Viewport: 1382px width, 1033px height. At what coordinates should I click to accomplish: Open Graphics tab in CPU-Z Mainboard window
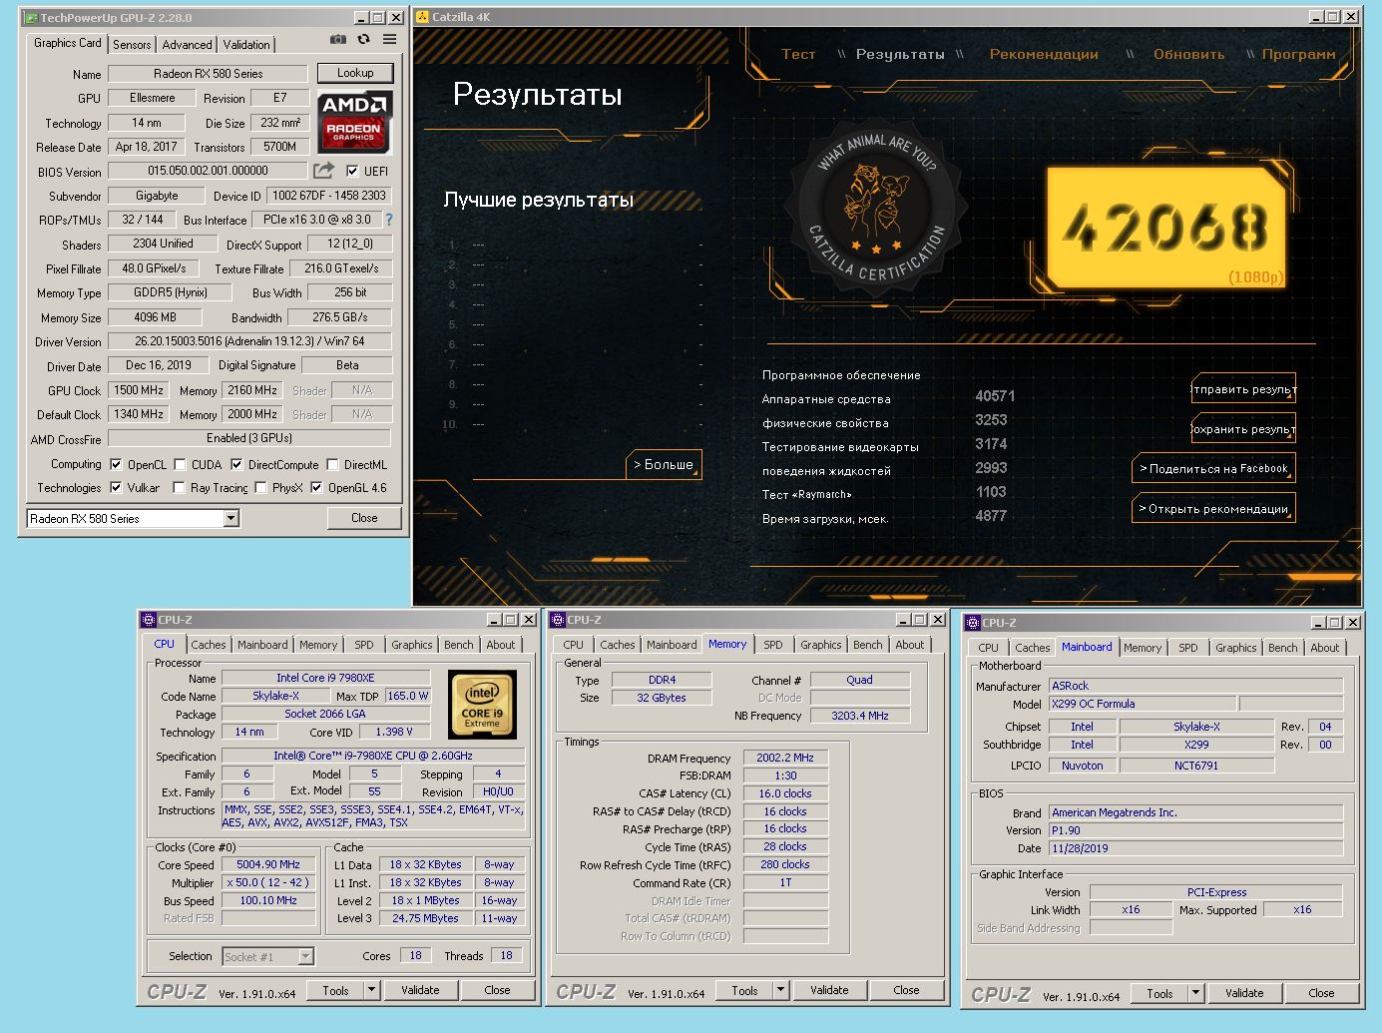point(1235,648)
